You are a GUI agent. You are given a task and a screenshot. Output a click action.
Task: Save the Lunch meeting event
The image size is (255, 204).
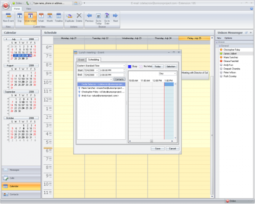click(x=158, y=148)
